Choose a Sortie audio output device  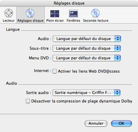coord(86,93)
